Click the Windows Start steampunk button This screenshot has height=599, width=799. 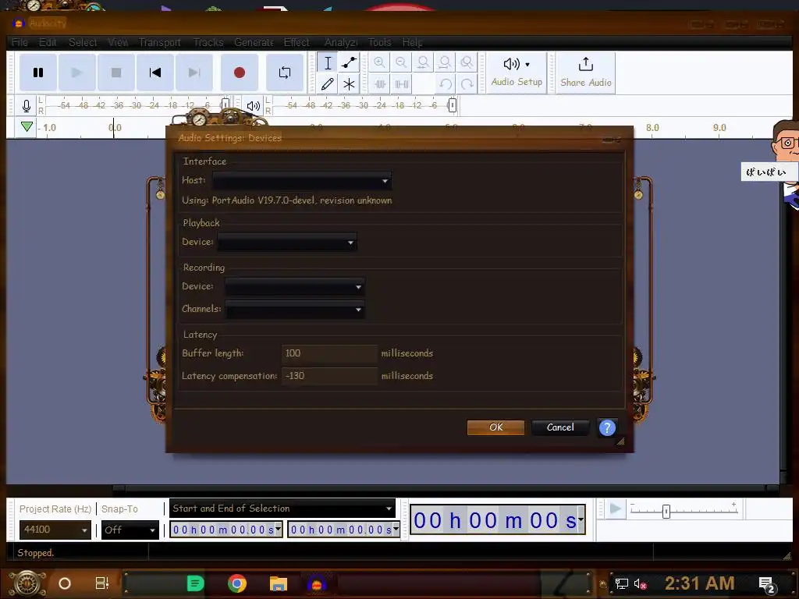pyautogui.click(x=27, y=583)
